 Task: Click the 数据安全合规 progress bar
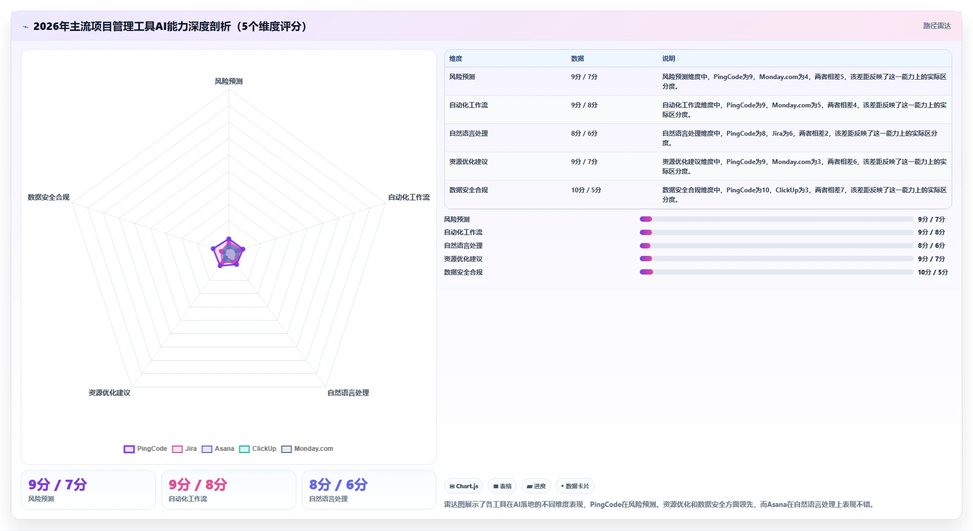[776, 272]
